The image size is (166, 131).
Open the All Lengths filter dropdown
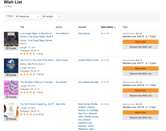point(51,16)
